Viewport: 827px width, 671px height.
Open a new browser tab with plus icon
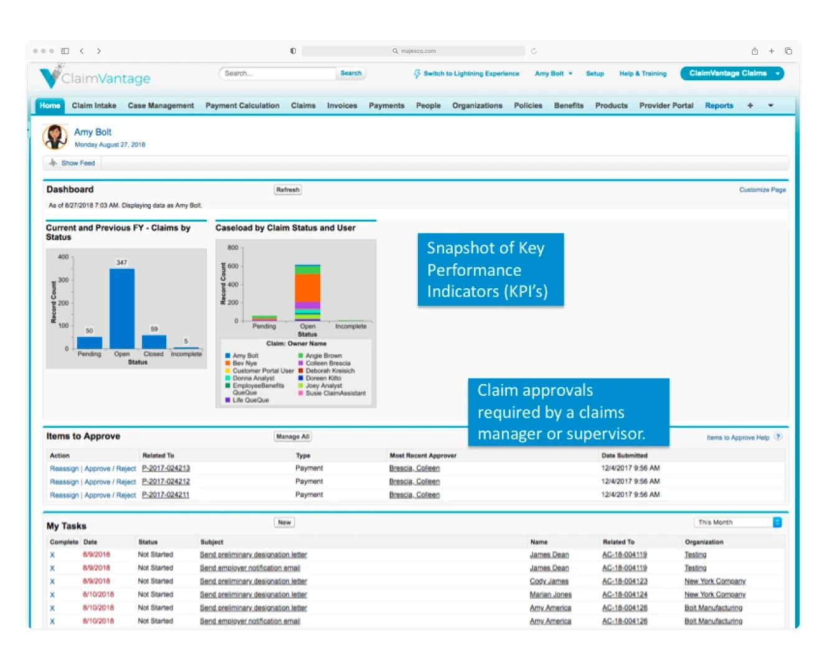[x=772, y=51]
